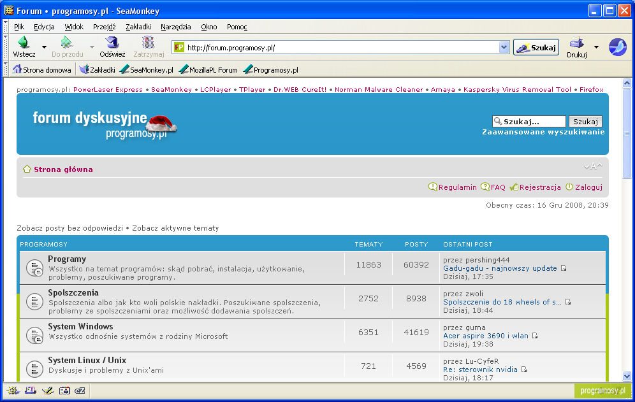The image size is (635, 402).
Task: Click the Dr.WEB CureIt! link
Action: pyautogui.click(x=300, y=89)
